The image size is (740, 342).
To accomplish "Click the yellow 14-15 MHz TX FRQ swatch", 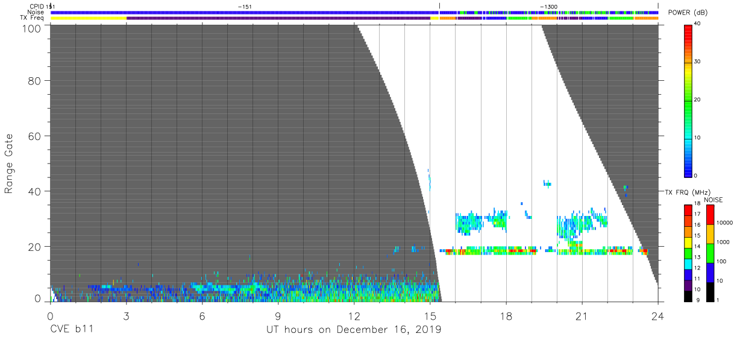I will click(689, 242).
